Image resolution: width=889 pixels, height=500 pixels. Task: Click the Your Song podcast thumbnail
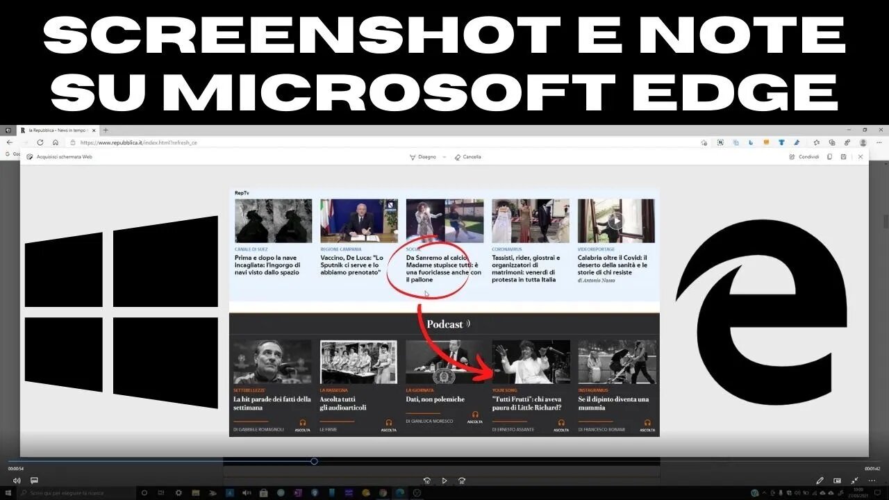point(531,362)
